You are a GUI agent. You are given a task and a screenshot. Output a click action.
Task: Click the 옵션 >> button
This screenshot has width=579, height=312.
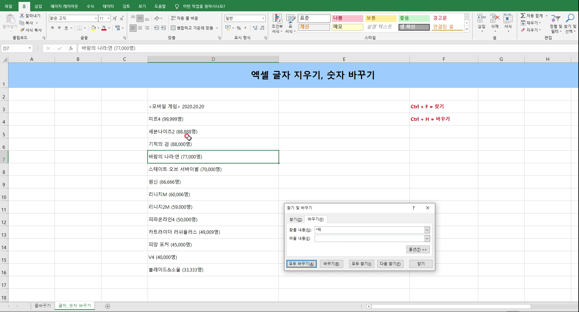418,250
